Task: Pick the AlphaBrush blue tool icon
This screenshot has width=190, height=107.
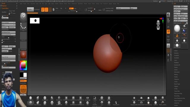Action: pos(184,31)
